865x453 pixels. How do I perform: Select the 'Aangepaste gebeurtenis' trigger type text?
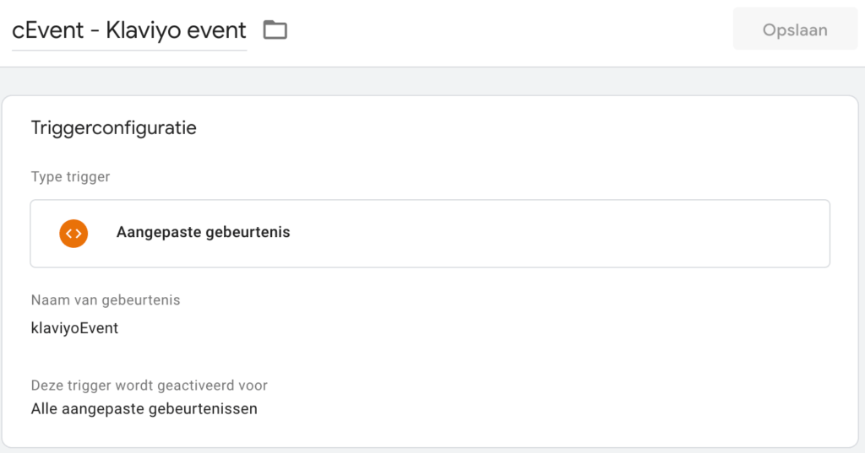coord(203,233)
